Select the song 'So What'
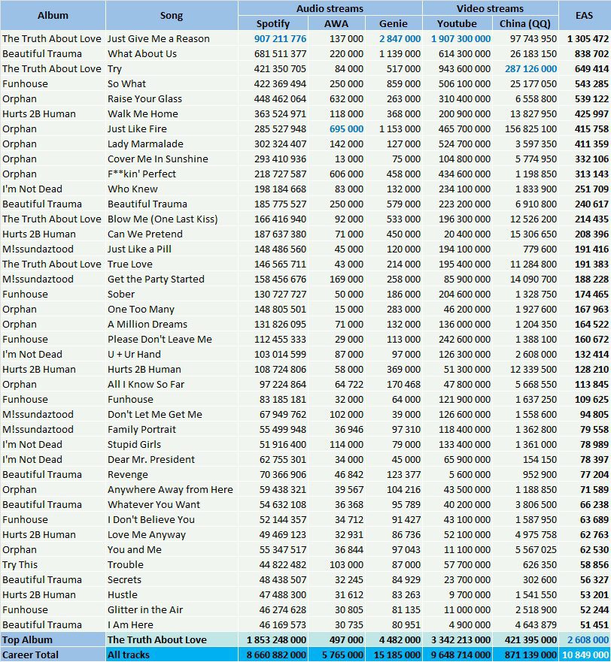611x662 pixels. pos(126,84)
